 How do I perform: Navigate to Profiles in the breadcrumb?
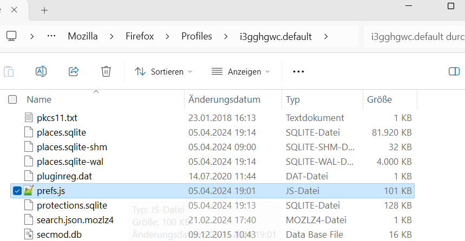(x=197, y=36)
